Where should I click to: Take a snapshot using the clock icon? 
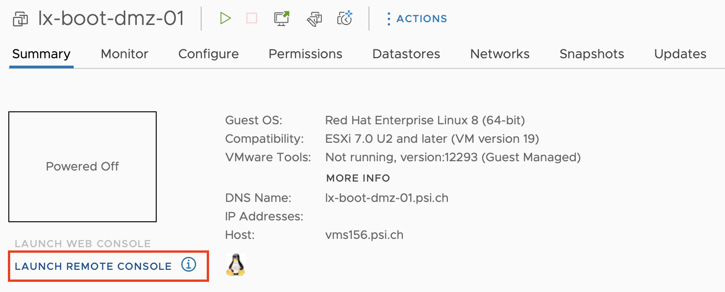pyautogui.click(x=345, y=18)
